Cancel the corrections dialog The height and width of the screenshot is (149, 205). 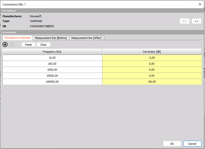click(x=192, y=144)
